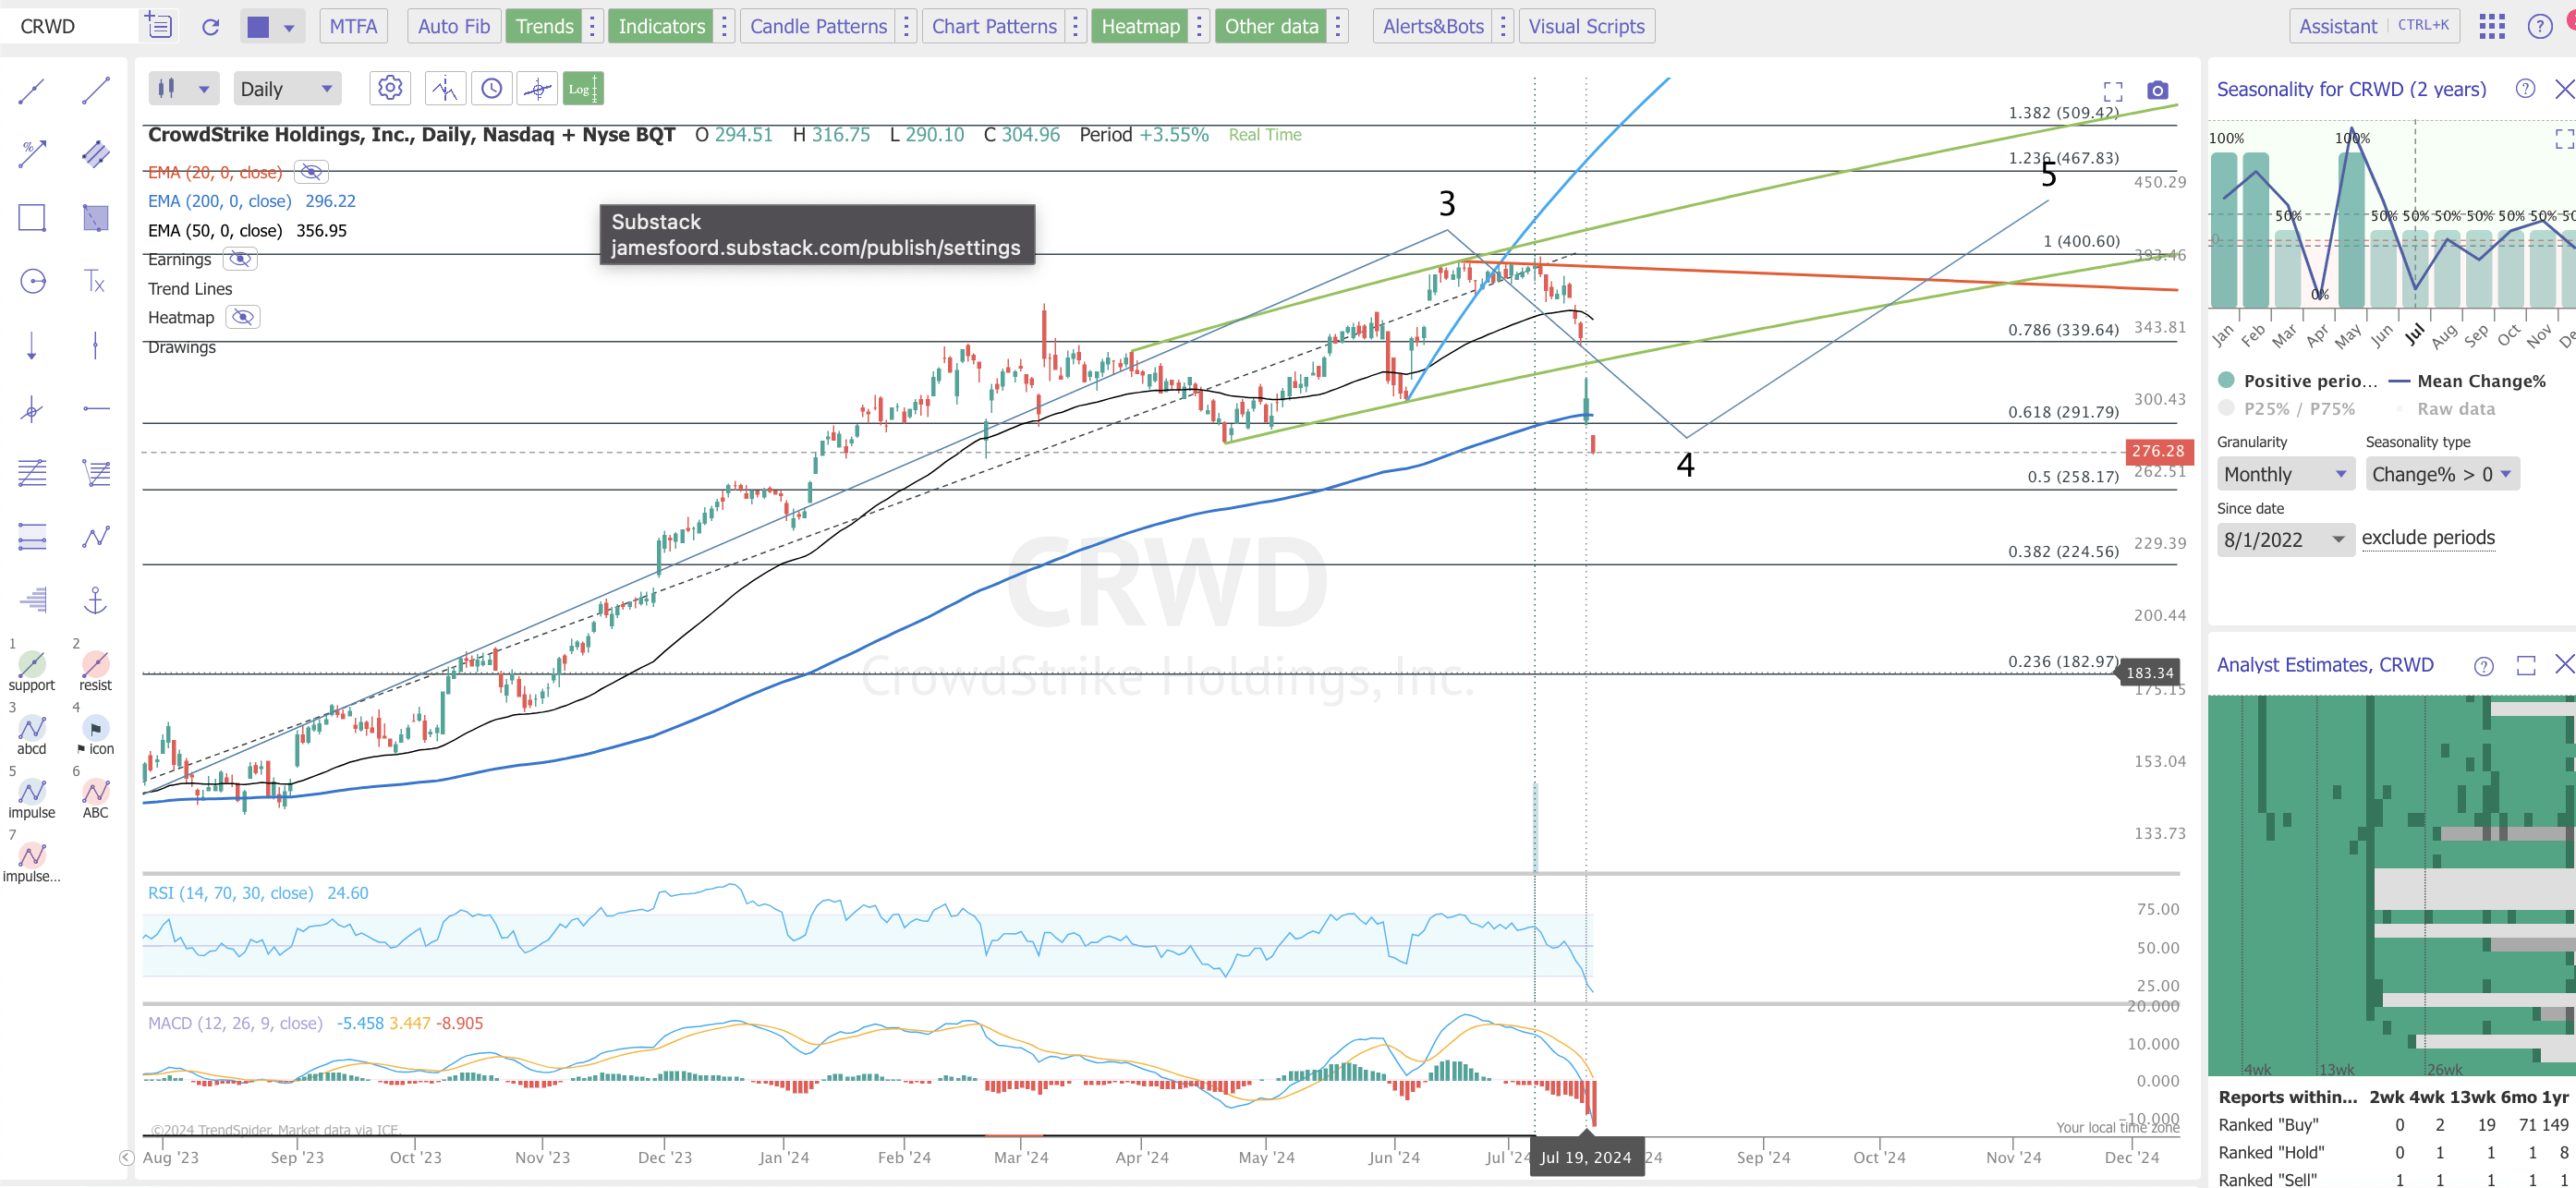Select the Pitchfork drawing tool

pos(31,409)
